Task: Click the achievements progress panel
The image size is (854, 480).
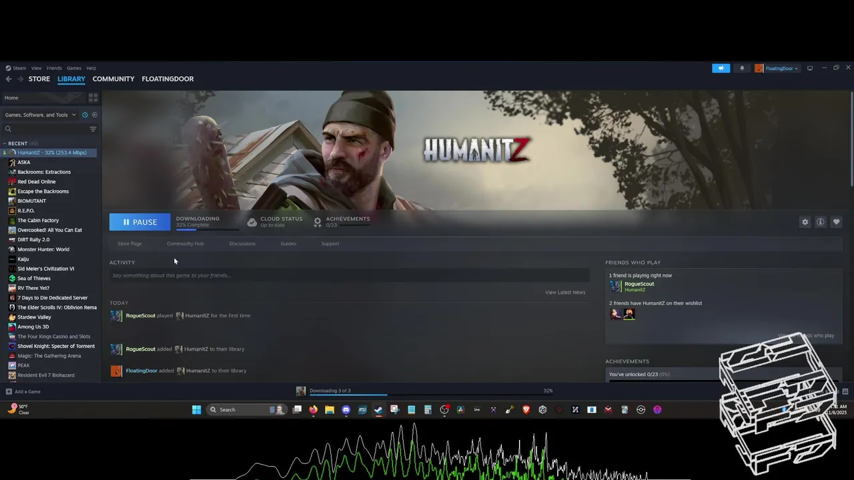Action: [x=724, y=375]
